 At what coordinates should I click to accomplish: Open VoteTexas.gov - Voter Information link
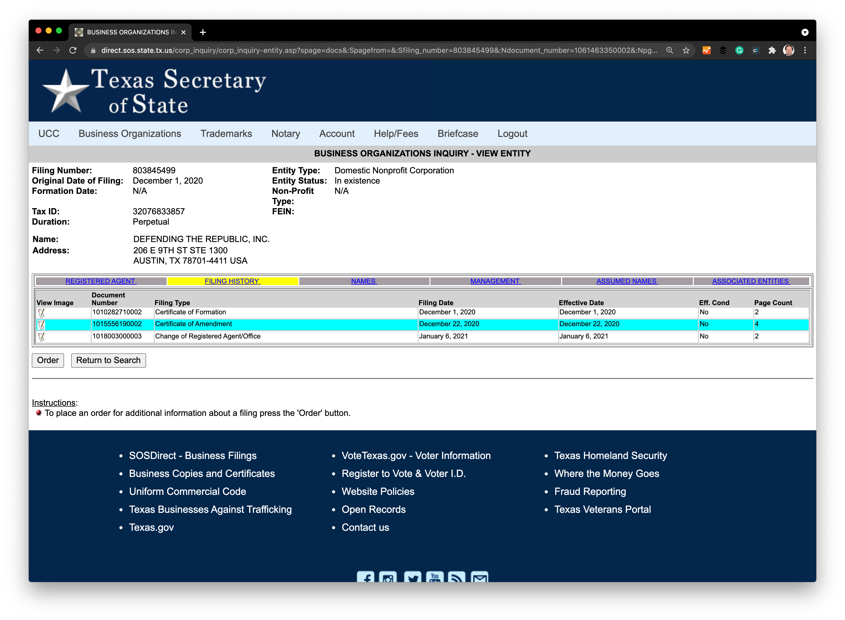(416, 456)
